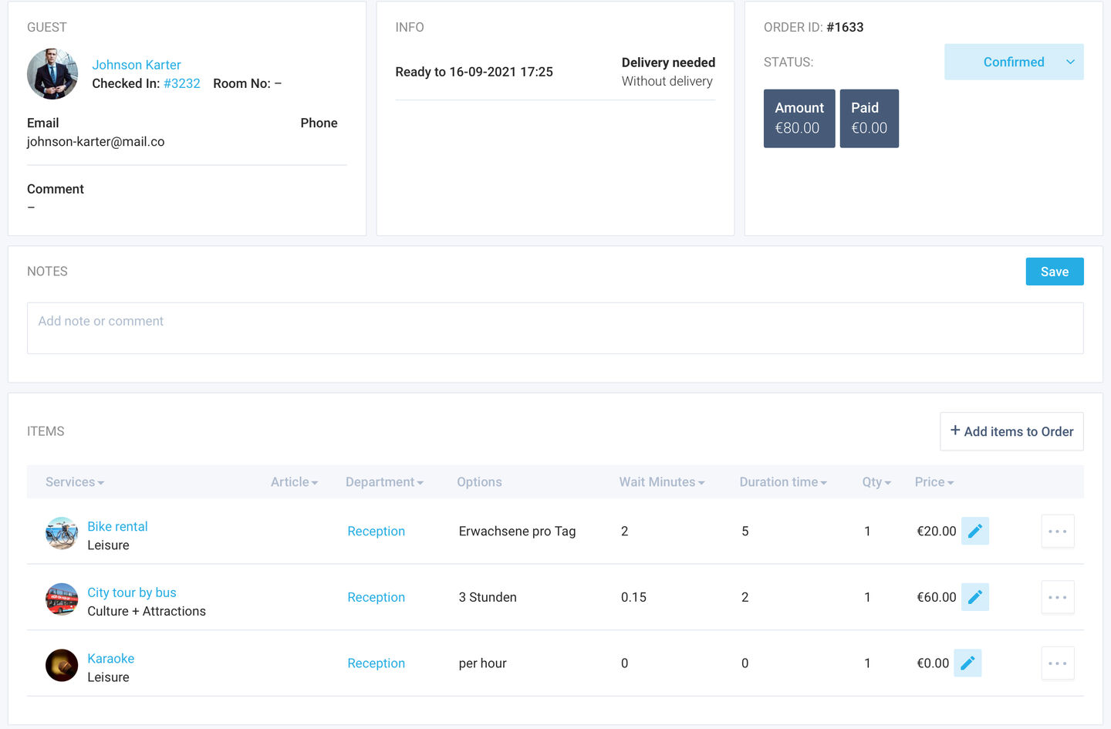
Task: Open the Karaoke service link
Action: [x=111, y=658]
